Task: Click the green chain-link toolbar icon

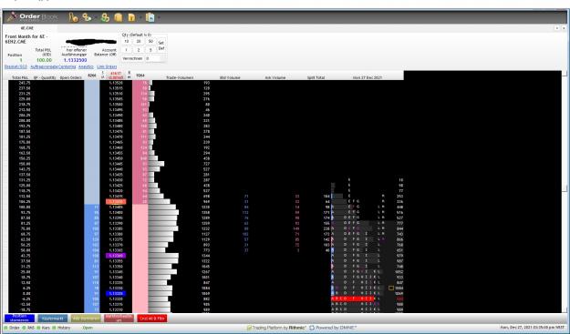Action: pos(105,17)
